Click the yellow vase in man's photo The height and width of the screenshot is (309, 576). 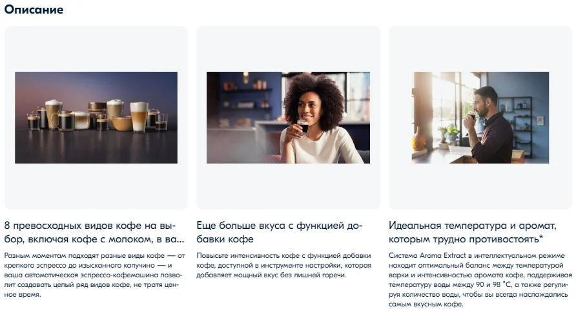pos(418,140)
